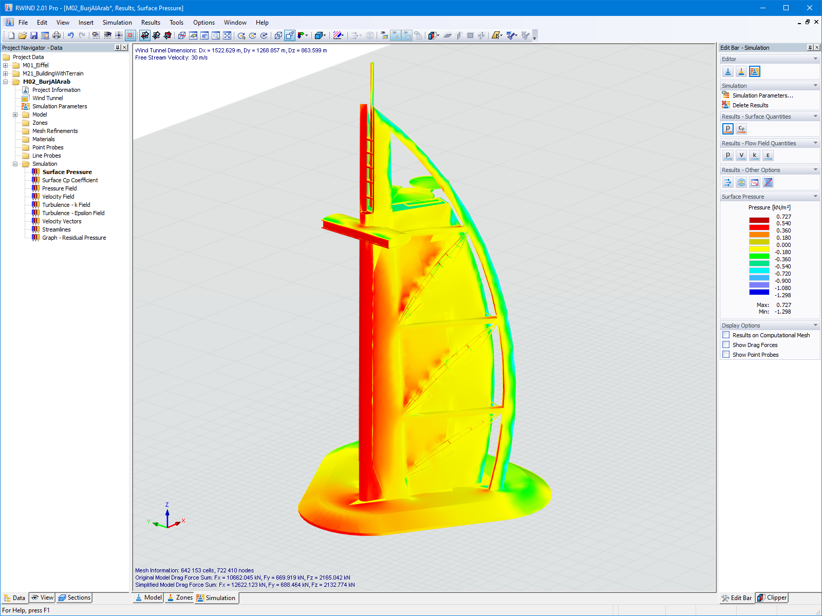Open the Streamlines icon in Other Options
The image size is (822, 616).
pyautogui.click(x=741, y=182)
